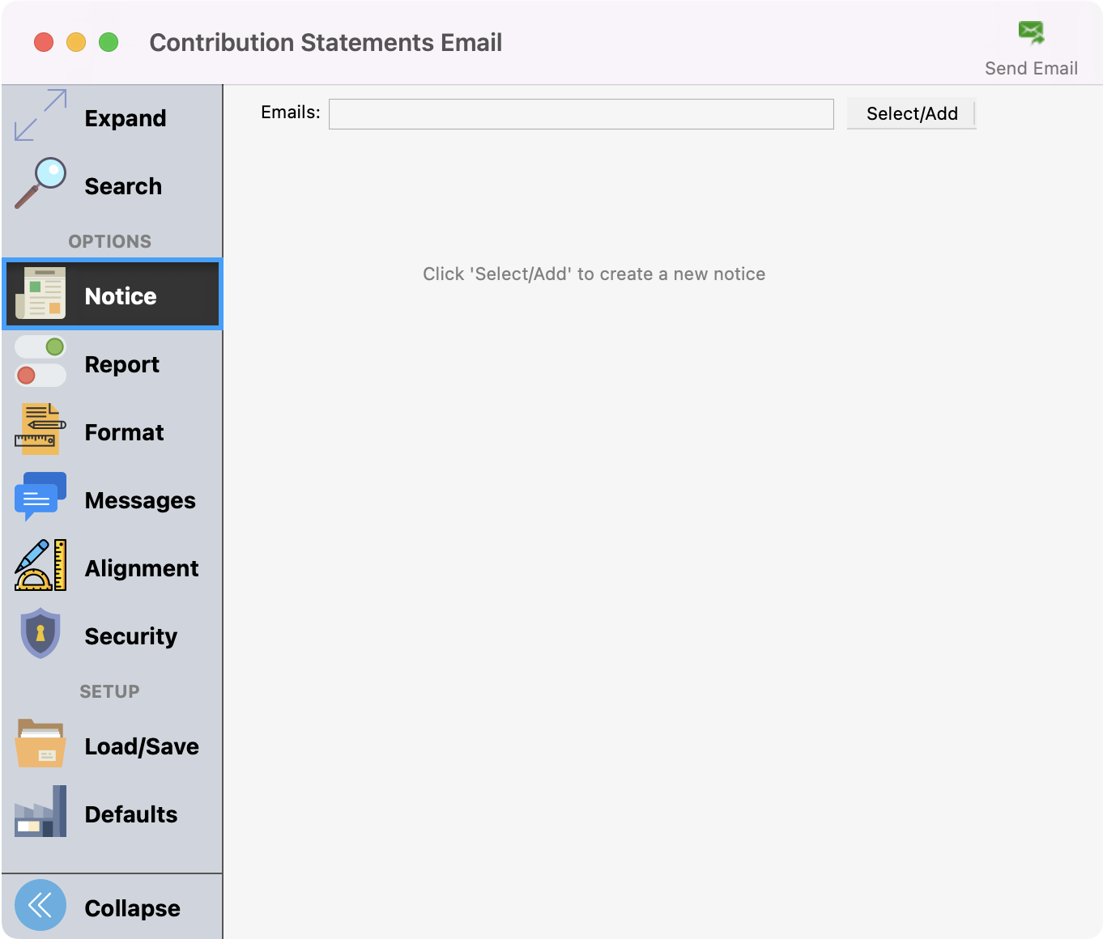Viewport: 1103px width, 939px height.
Task: Click the Expand label in sidebar
Action: (x=126, y=118)
